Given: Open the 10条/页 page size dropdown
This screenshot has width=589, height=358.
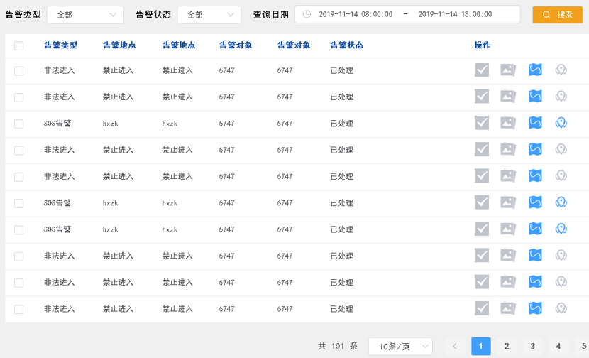Looking at the screenshot, I should point(400,347).
